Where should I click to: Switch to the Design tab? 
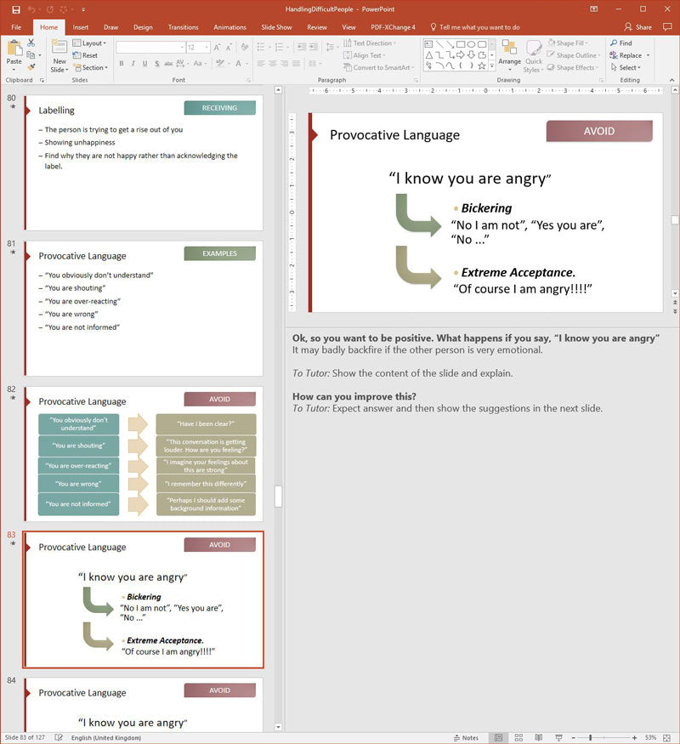pos(143,27)
